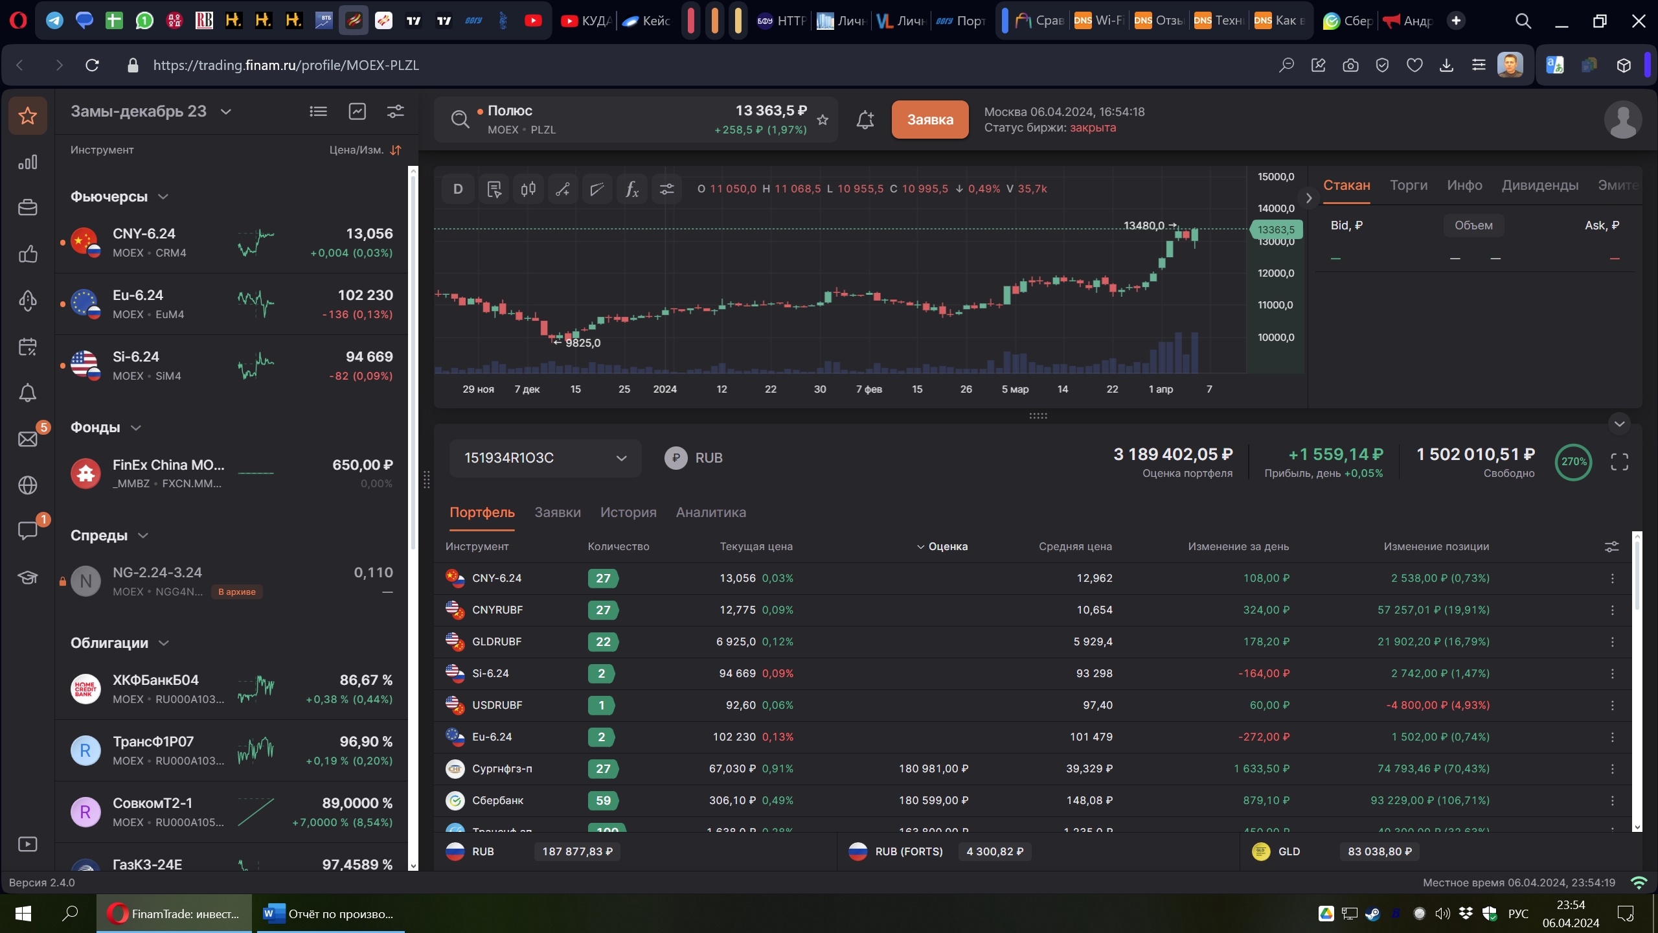Toggle the favorite star for Полюс

click(823, 120)
